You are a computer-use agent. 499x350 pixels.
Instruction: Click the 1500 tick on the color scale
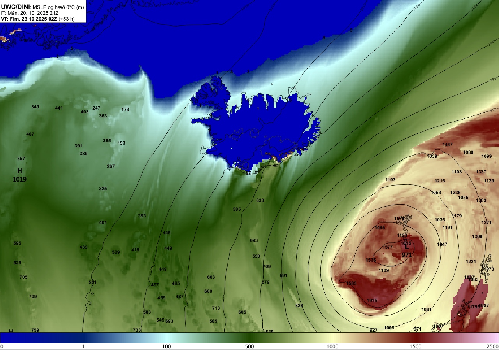coord(416,346)
